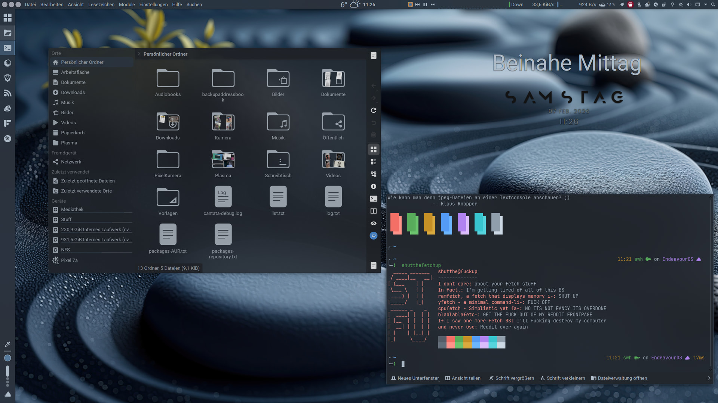The image size is (718, 403).
Task: Open the embedded terminal panel in Dolphin
Action: coord(373,199)
